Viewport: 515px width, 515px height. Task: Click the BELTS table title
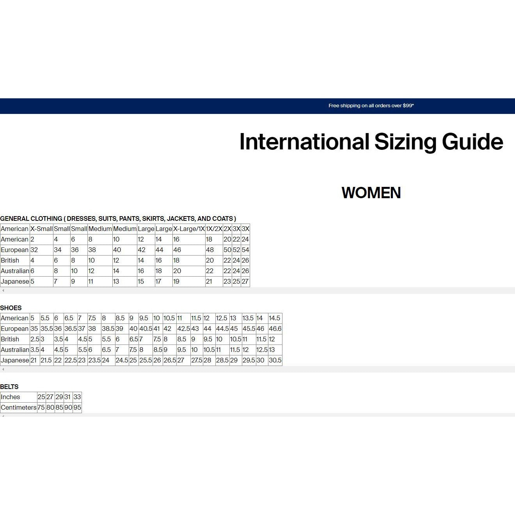[x=9, y=387]
